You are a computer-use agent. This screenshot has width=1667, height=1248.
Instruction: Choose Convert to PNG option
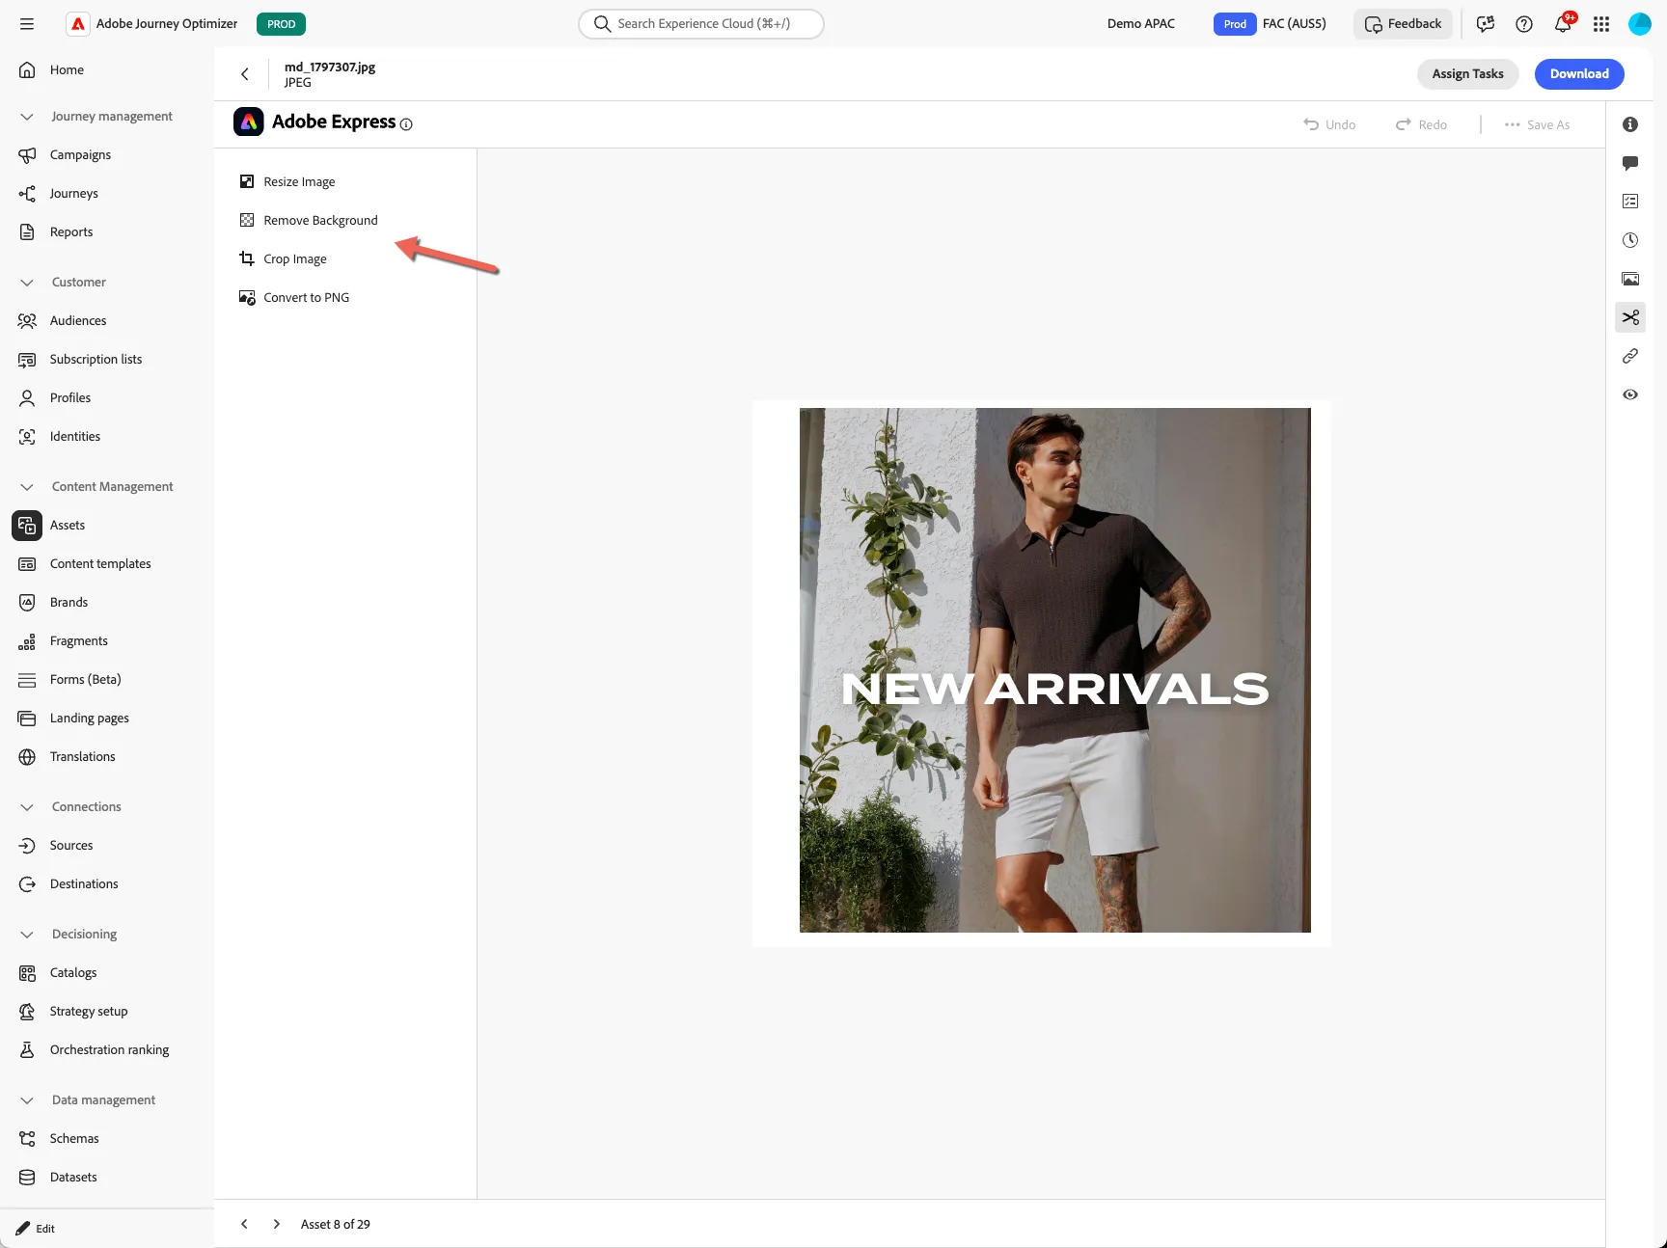tap(294, 297)
